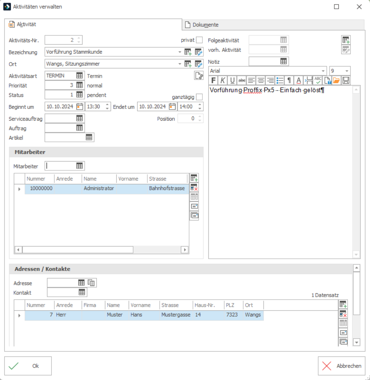The height and width of the screenshot is (380, 370).
Task: Remove address row from Adressen table
Action: tap(343, 314)
